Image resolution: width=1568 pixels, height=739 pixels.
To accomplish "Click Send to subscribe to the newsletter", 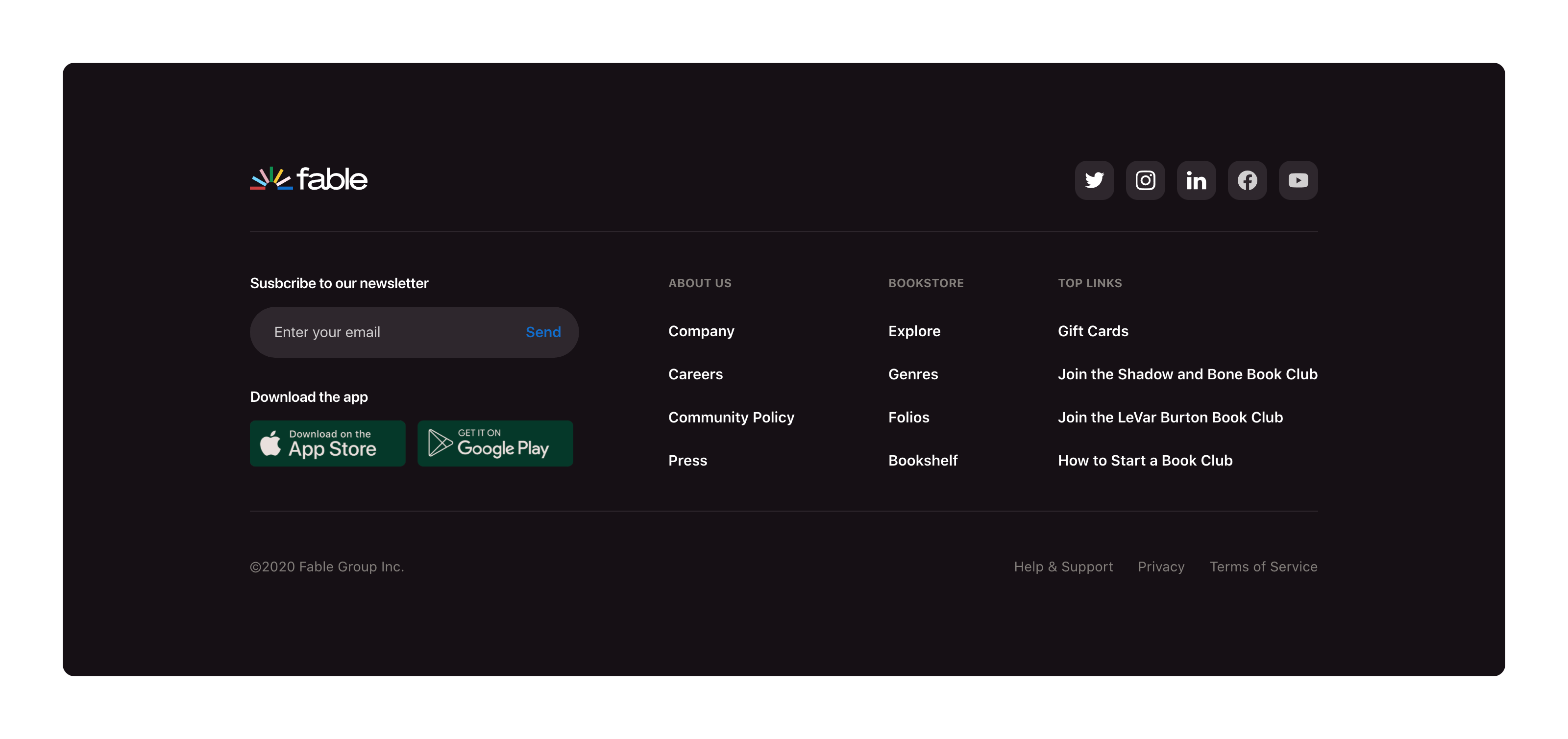I will click(x=542, y=332).
